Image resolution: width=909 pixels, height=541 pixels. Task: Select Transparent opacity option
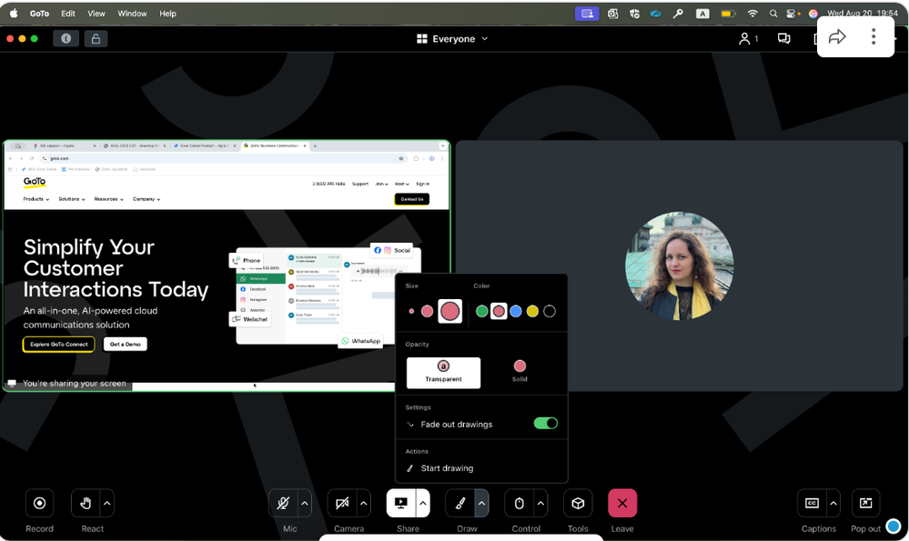(443, 371)
